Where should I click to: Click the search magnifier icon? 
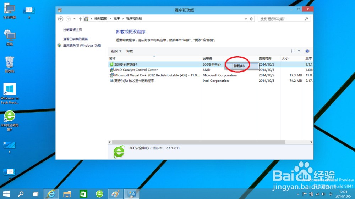[307, 19]
